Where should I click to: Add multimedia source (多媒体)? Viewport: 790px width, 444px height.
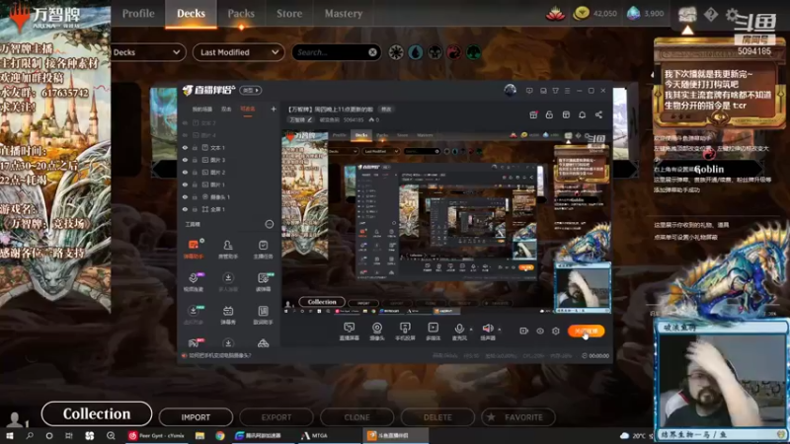[433, 332]
